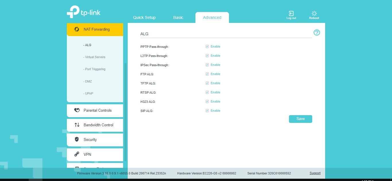Toggle the SIP ALG Enable checkbox

[x=207, y=111]
